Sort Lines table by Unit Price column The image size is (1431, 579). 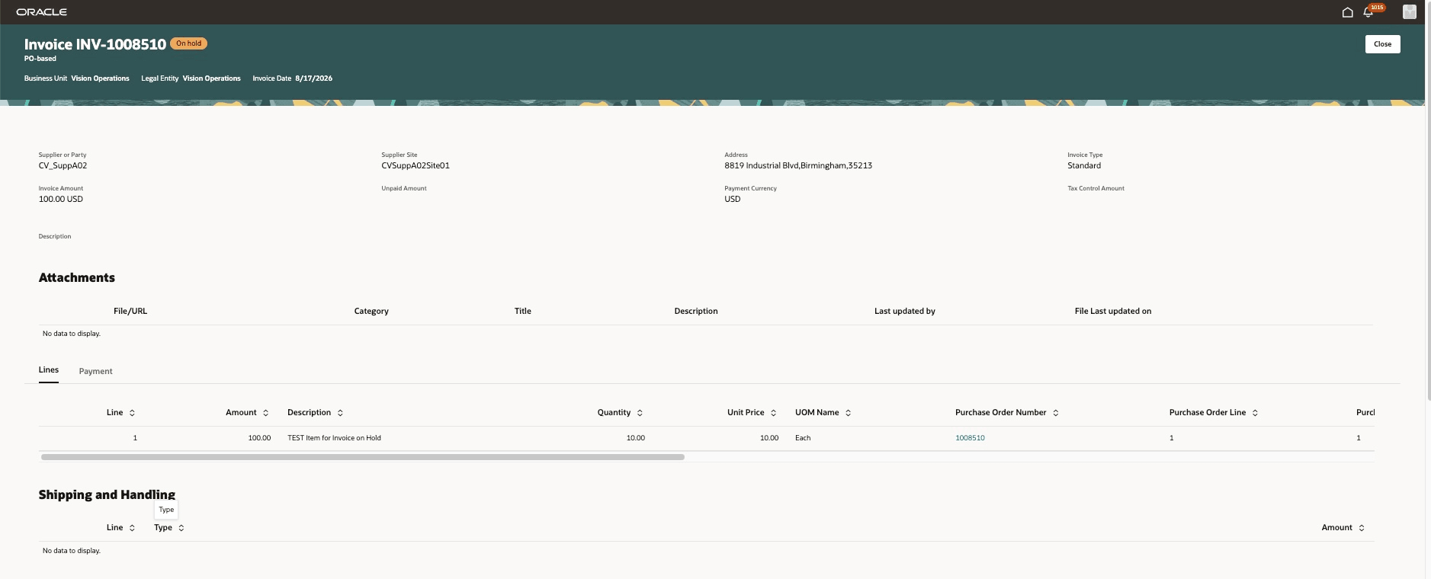(773, 413)
